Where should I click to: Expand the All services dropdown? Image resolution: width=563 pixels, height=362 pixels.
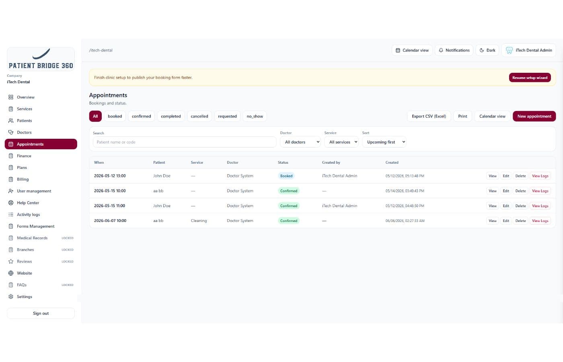coord(341,142)
